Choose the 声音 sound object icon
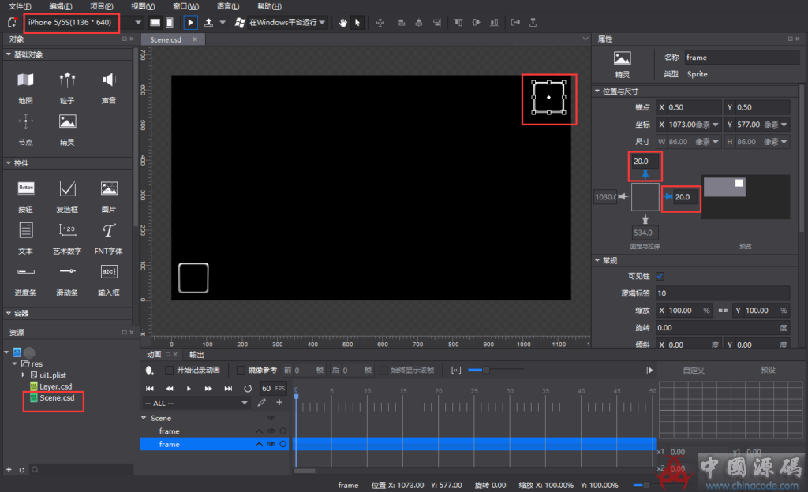Screen dimensions: 808x492 [109, 80]
